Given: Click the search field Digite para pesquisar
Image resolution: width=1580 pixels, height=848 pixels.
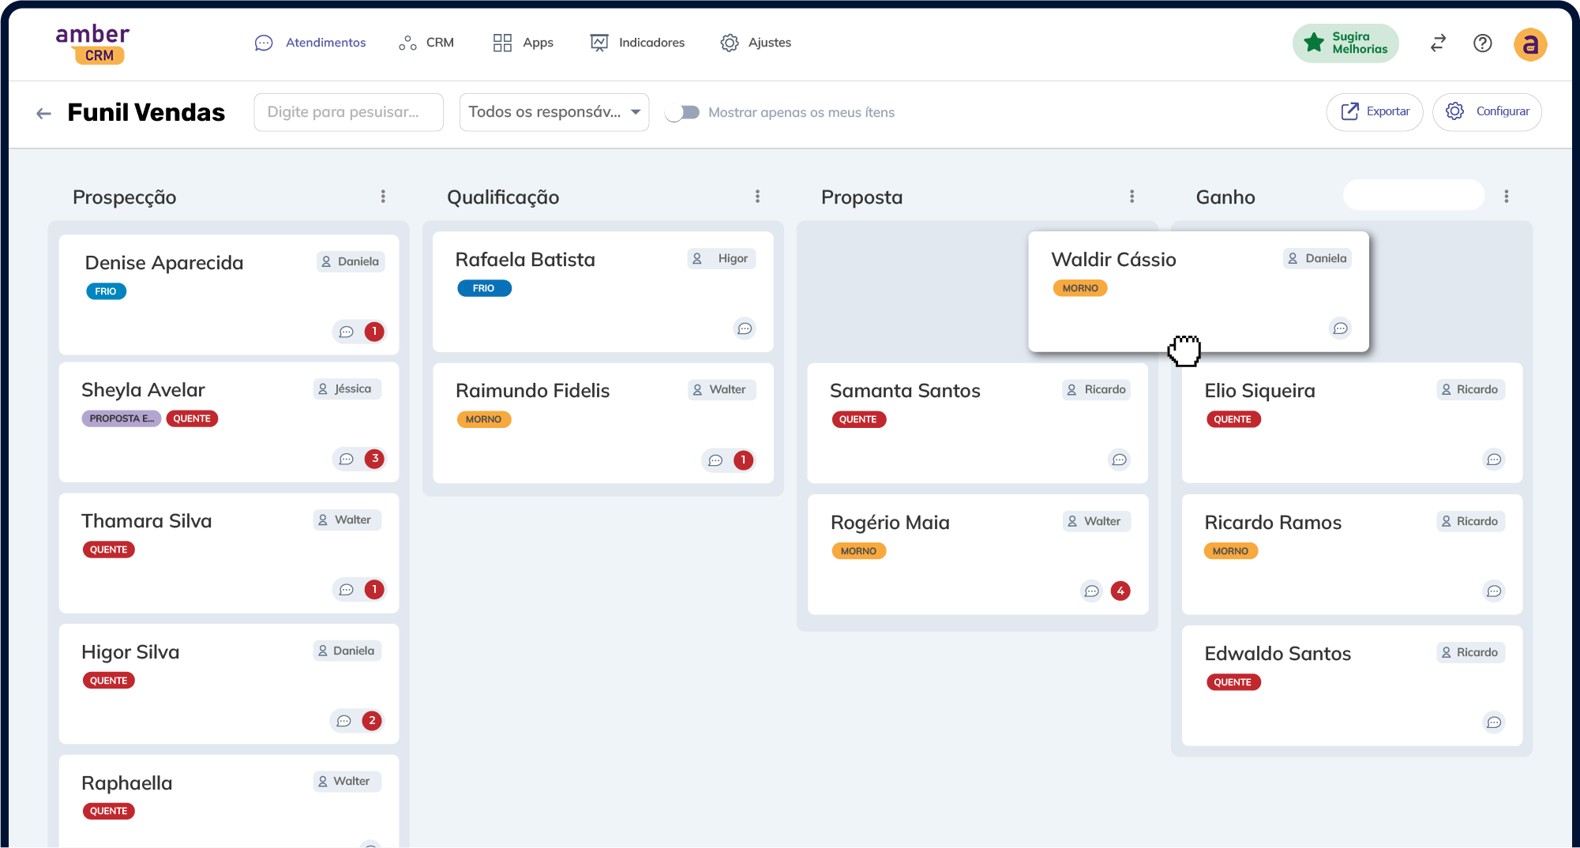Looking at the screenshot, I should coord(347,111).
